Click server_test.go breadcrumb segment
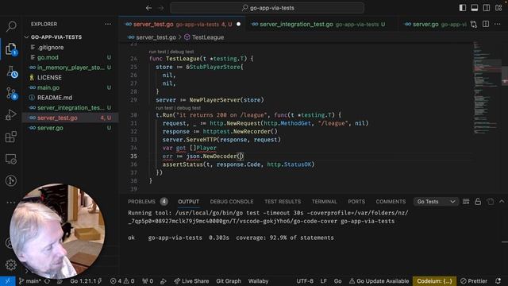 click(156, 37)
